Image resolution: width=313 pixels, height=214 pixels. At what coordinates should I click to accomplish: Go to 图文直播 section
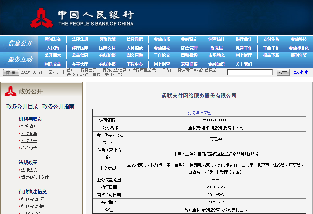coord(135,55)
